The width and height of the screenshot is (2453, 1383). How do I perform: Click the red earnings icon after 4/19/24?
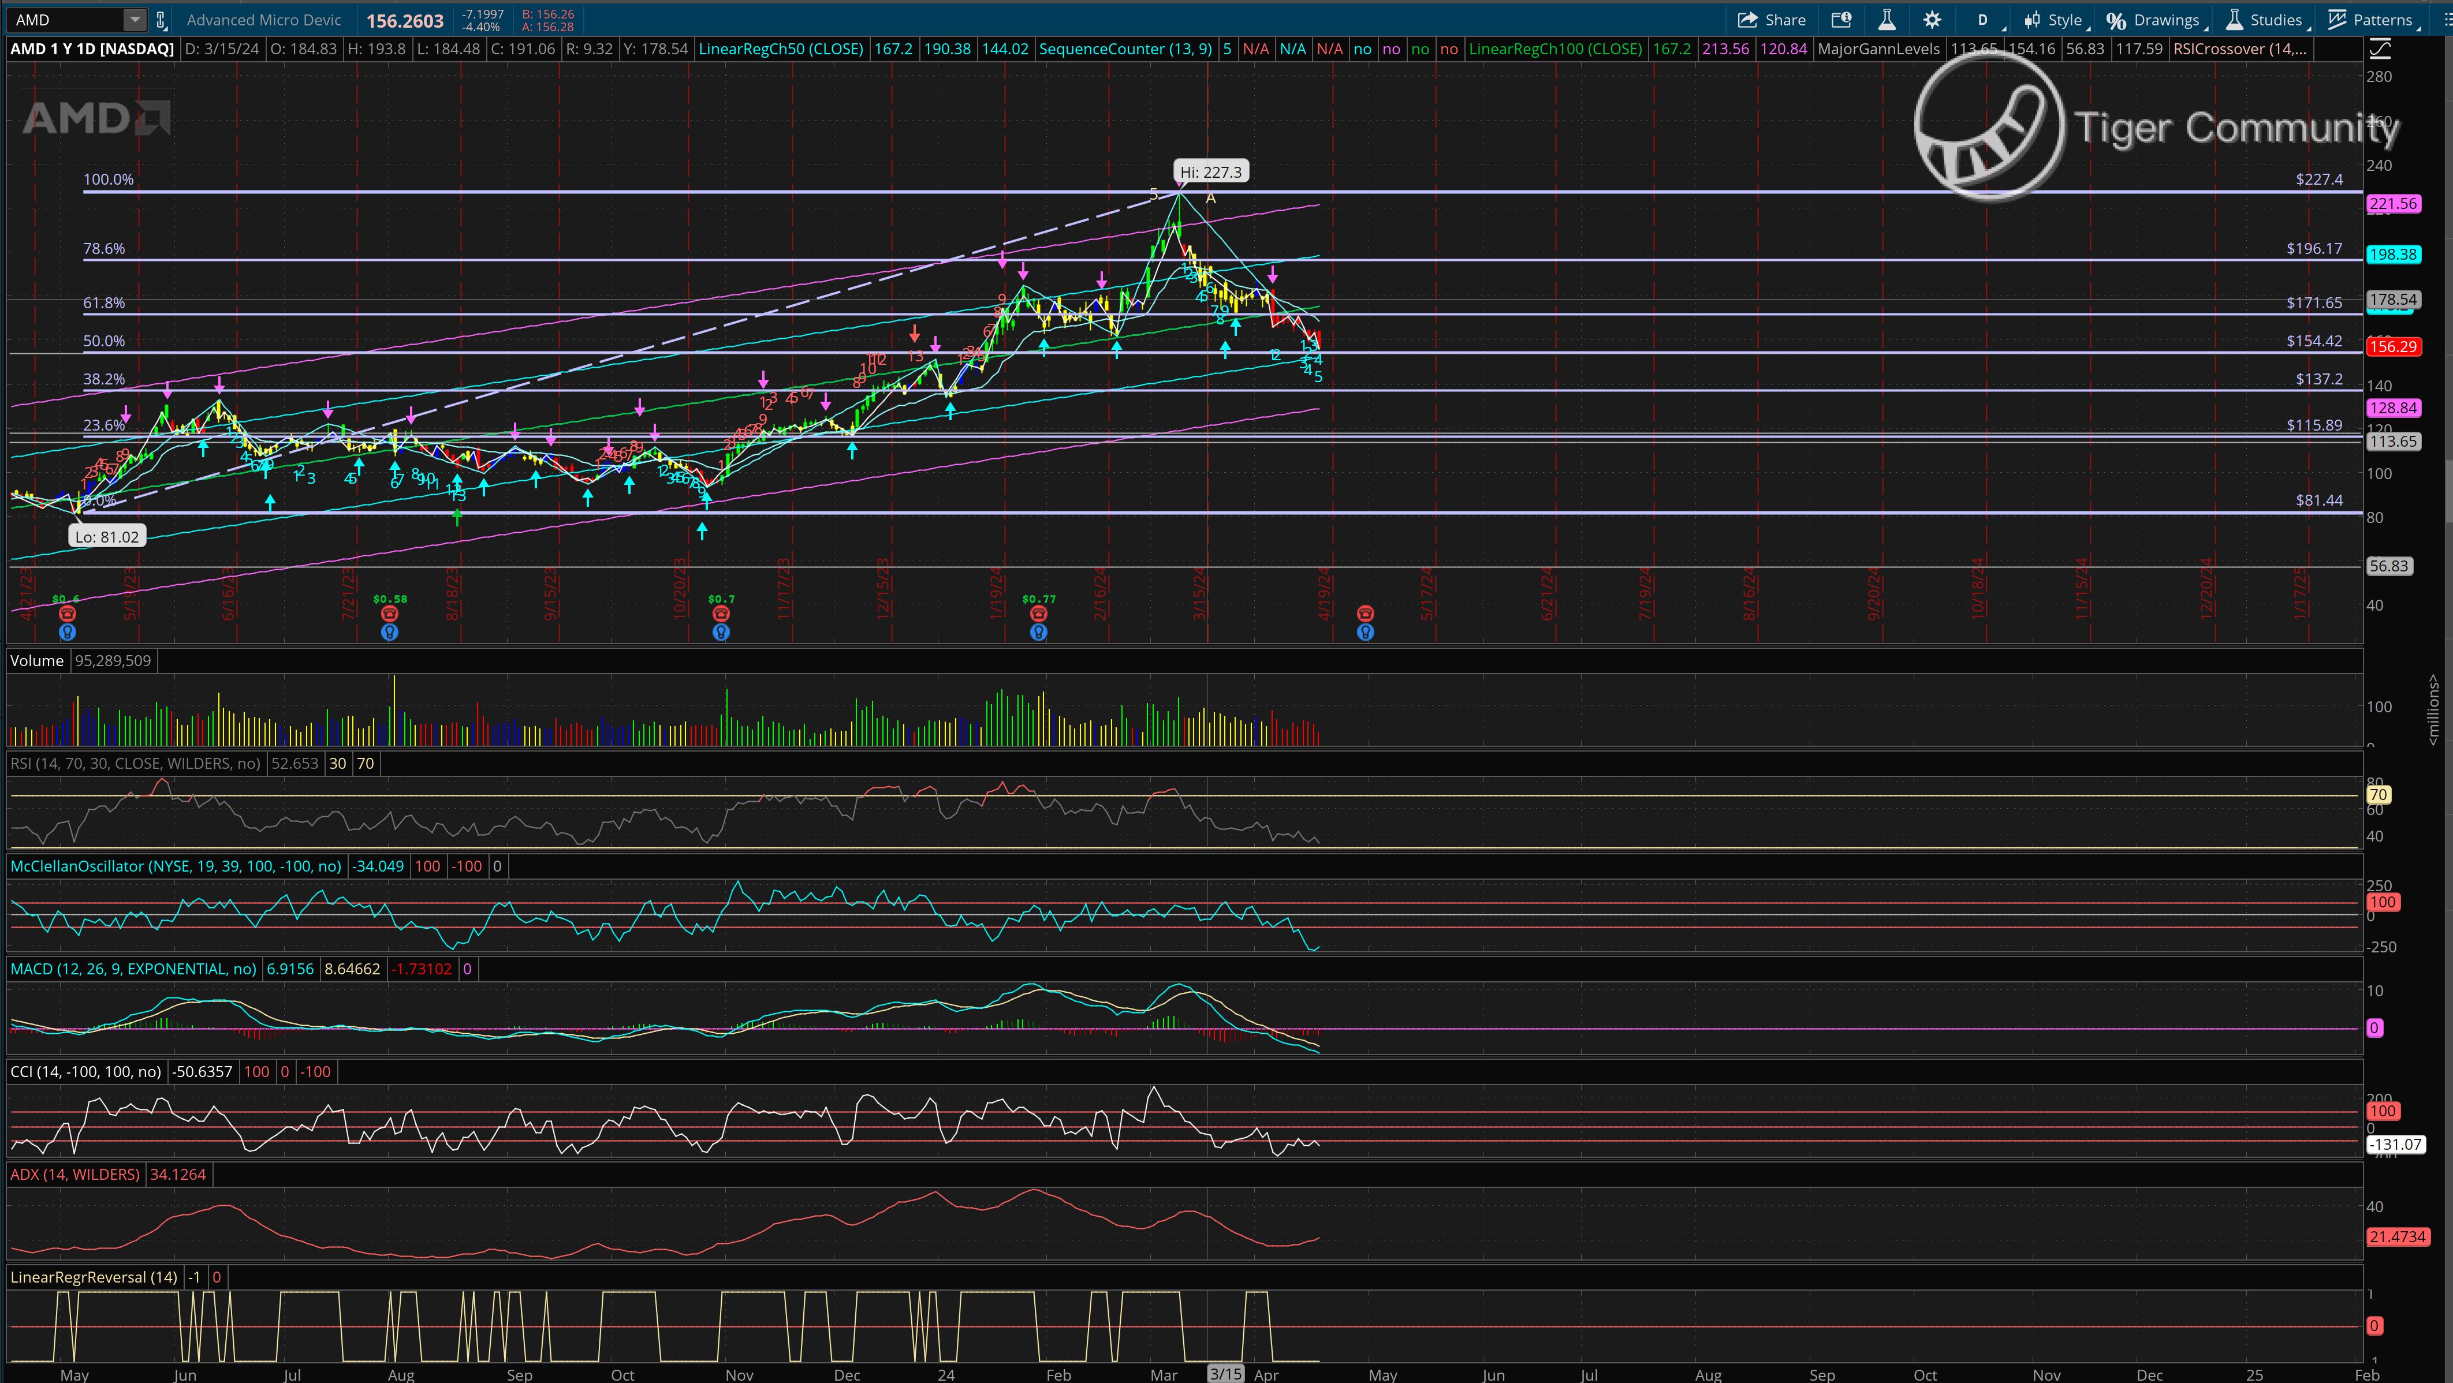(1366, 614)
